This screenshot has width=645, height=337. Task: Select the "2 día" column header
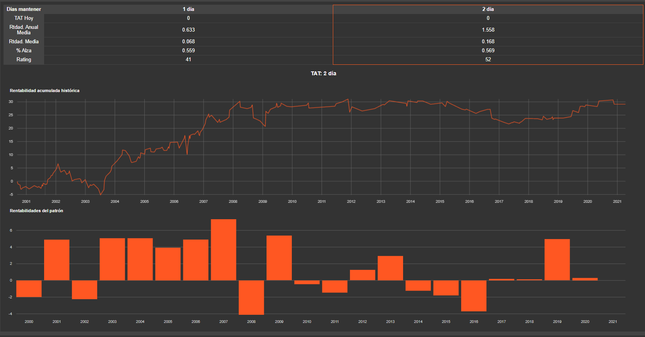click(x=488, y=9)
